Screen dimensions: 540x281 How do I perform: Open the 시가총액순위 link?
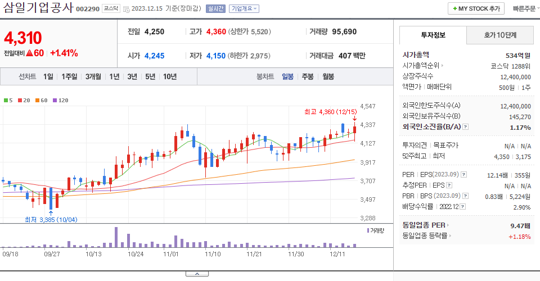point(423,65)
